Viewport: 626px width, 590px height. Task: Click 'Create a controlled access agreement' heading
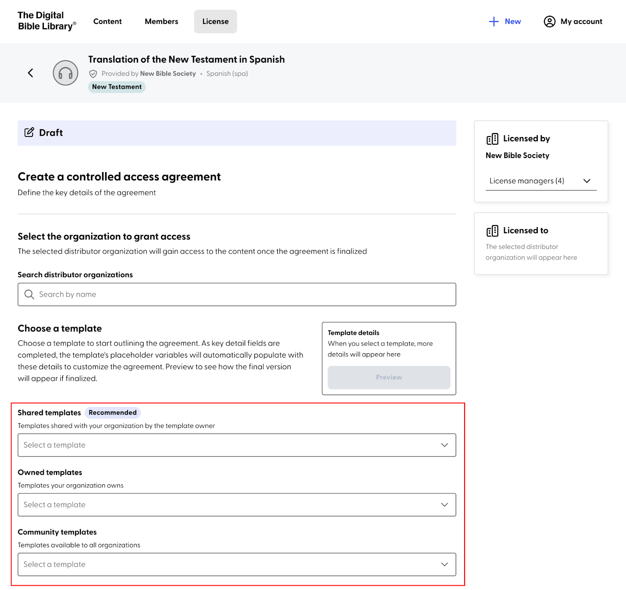pyautogui.click(x=119, y=177)
